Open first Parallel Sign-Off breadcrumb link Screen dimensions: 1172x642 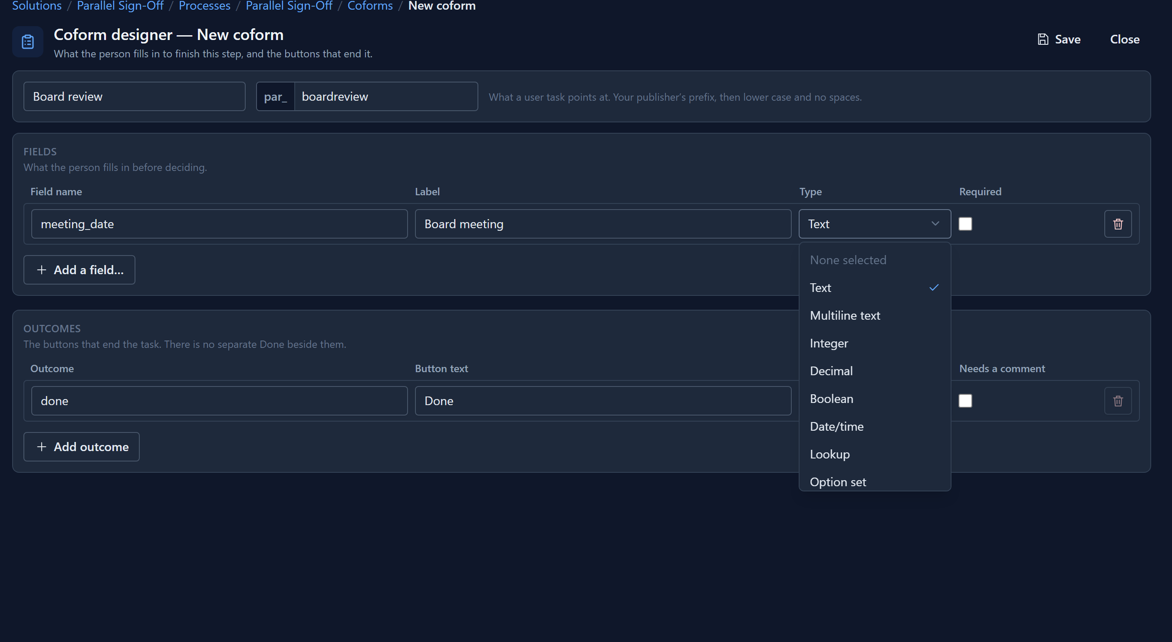click(x=120, y=6)
